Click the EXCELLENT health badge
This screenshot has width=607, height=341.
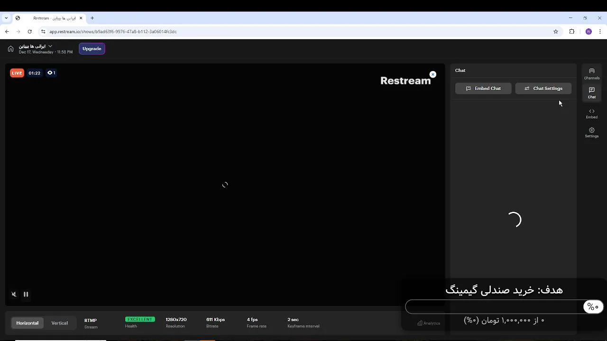pos(140,319)
